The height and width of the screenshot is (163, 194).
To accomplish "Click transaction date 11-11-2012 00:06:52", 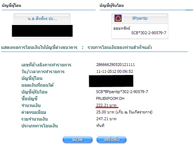I will [x=114, y=71].
